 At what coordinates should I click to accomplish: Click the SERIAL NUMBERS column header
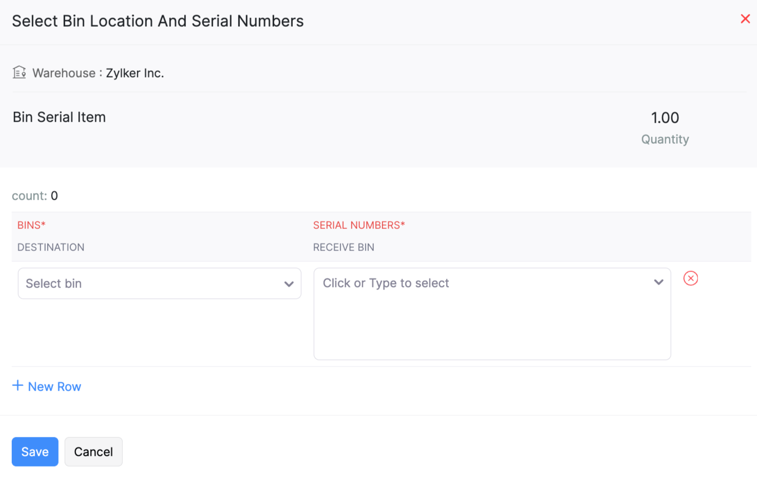(359, 225)
